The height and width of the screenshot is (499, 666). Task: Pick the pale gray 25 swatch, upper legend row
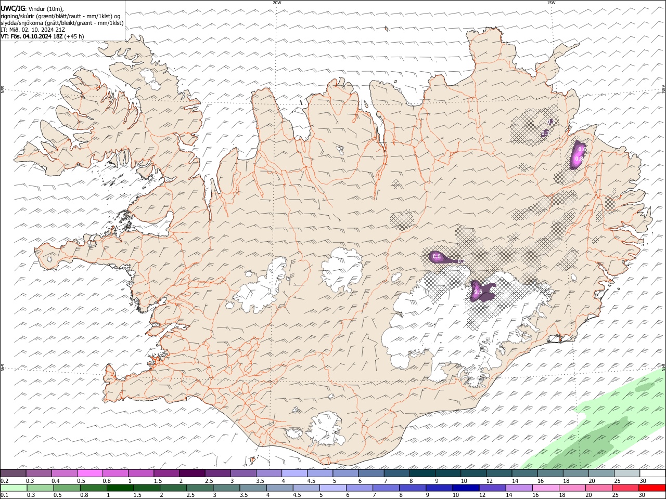pyautogui.click(x=627, y=473)
